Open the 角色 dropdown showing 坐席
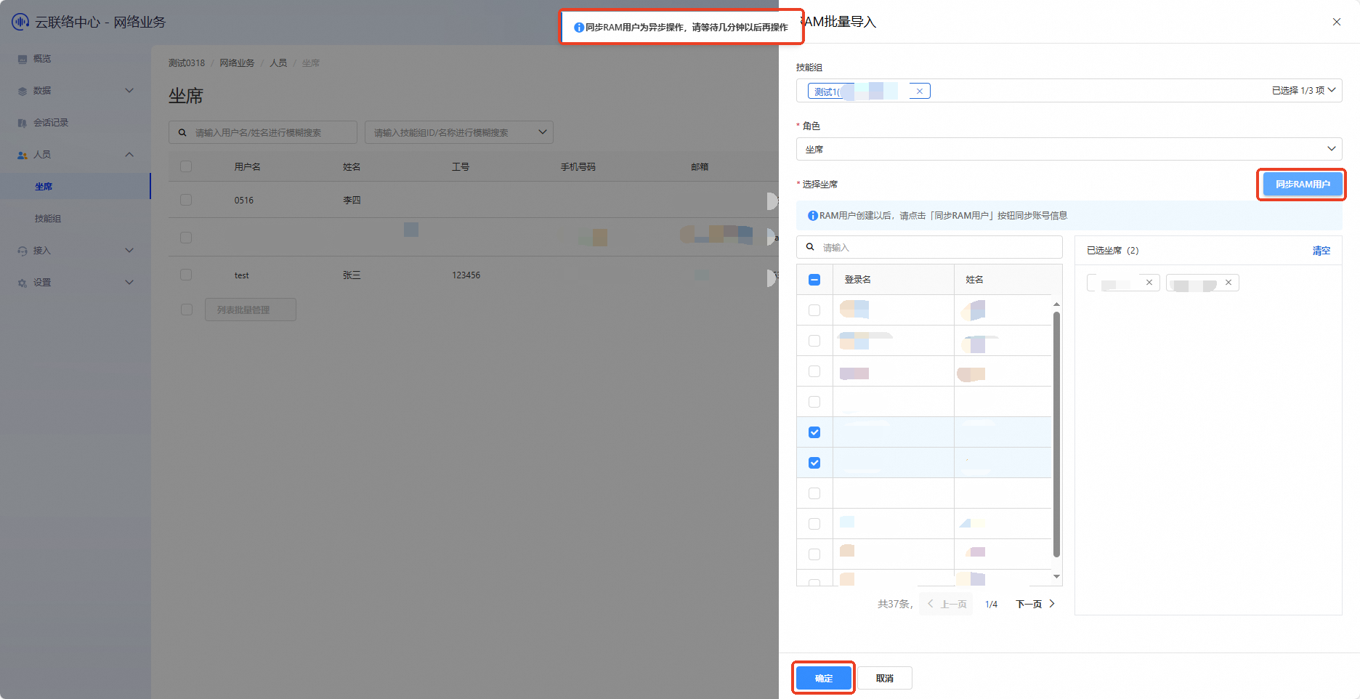 (1069, 149)
